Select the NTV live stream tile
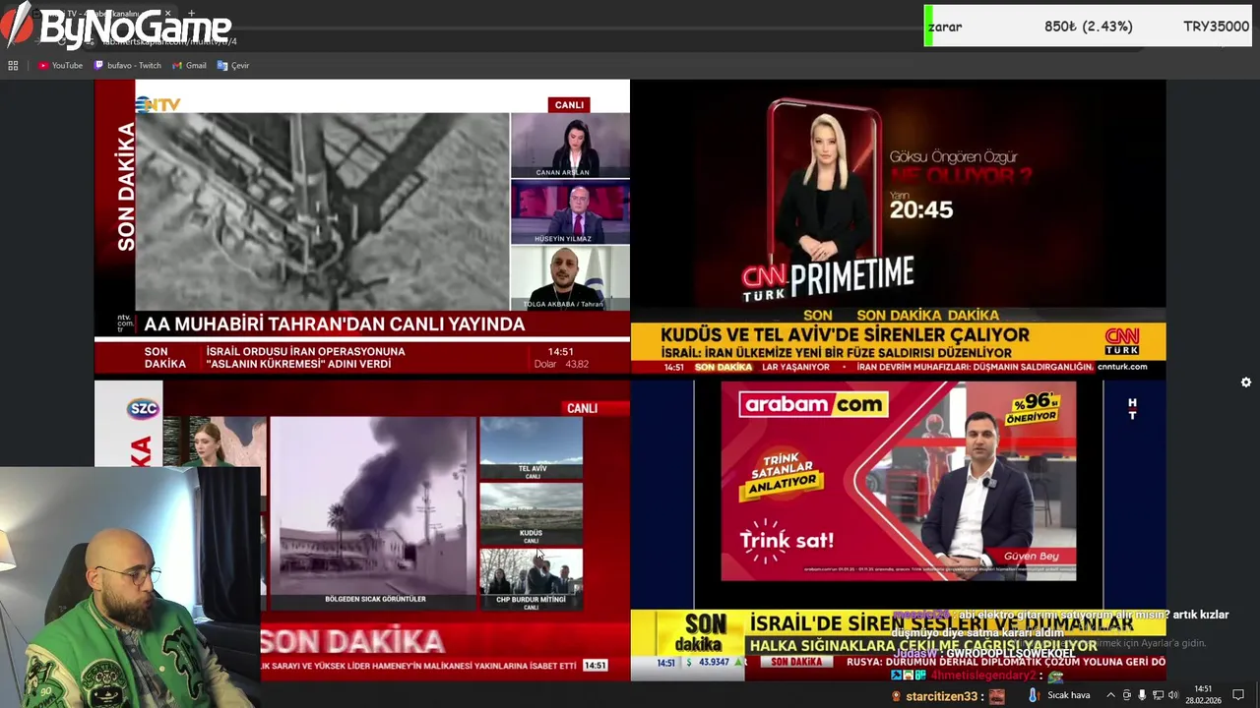Screen dimensions: 1260x708 [x=362, y=227]
